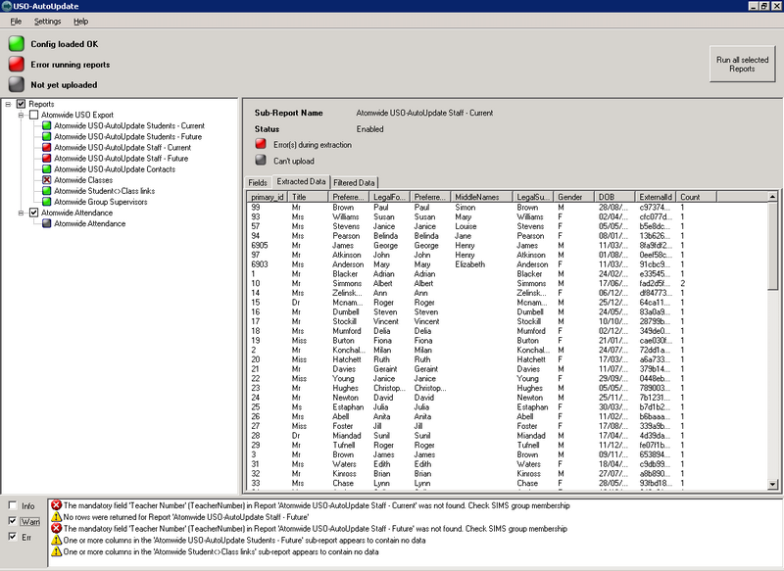Click the data grid scroll down arrow
Screen dimensions: 784x571
[x=772, y=484]
